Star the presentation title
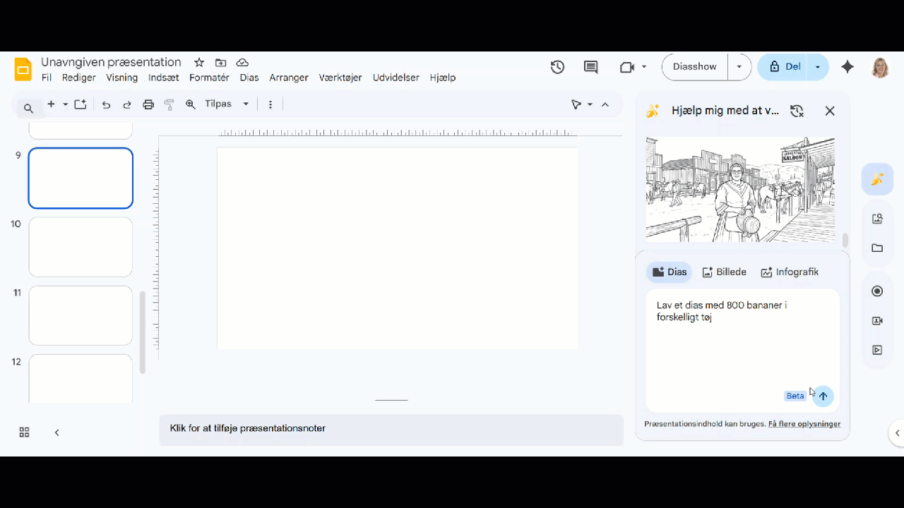 click(199, 63)
